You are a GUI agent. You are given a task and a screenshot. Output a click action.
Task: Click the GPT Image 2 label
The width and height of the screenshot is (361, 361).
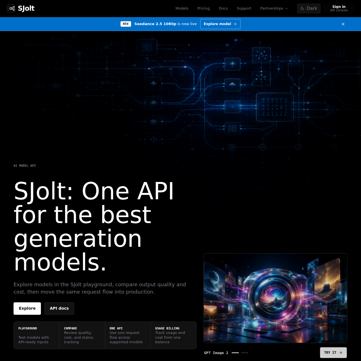(216, 353)
